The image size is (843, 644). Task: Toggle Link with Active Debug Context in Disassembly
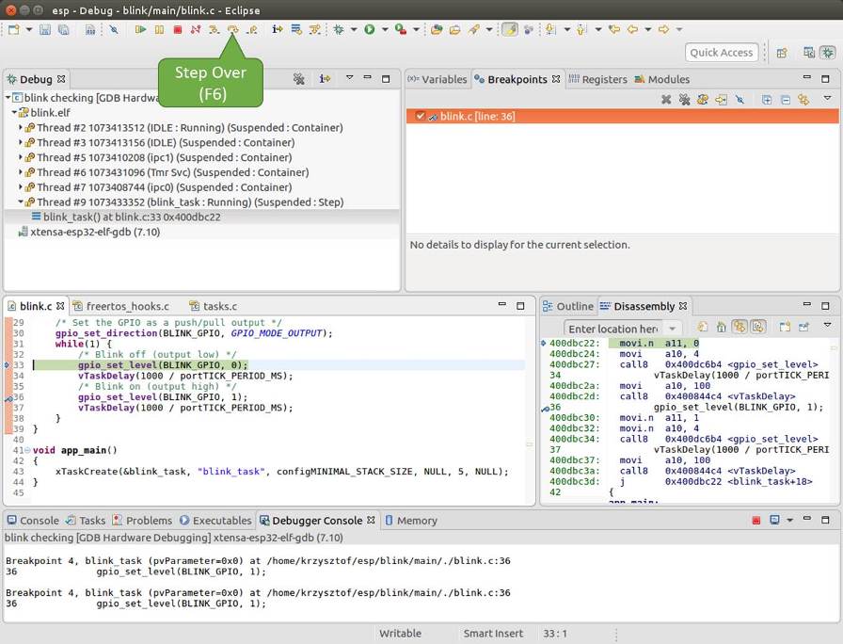coord(740,327)
